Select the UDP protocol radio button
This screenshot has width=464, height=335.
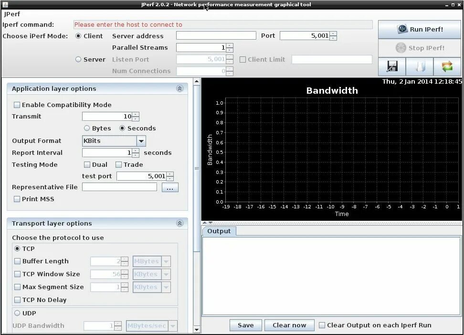point(17,313)
